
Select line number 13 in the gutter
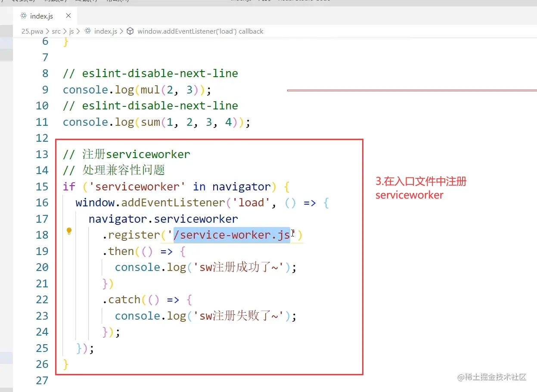pos(42,154)
